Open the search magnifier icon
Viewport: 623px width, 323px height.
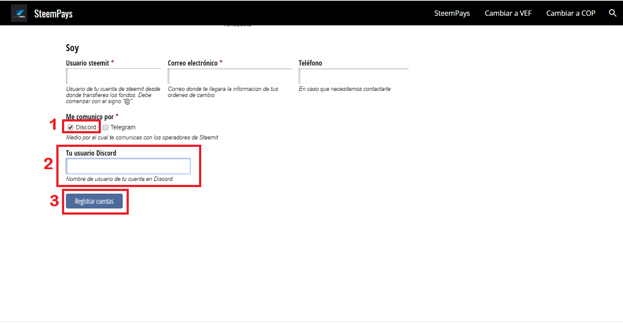[613, 13]
